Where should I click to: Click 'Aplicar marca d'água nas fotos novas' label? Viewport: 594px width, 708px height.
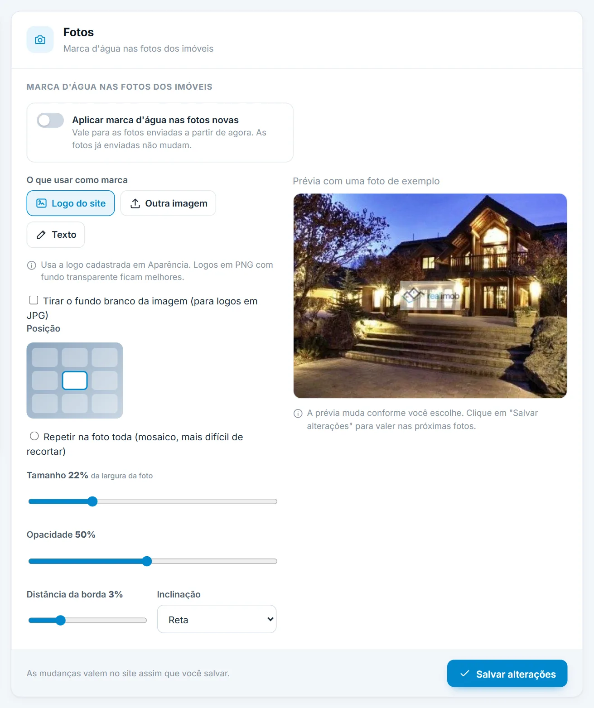pyautogui.click(x=155, y=120)
